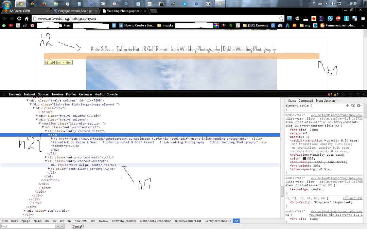Open the How to Create a Sim... bookmark
Viewport: 367px width, 229px height.
point(137,25)
